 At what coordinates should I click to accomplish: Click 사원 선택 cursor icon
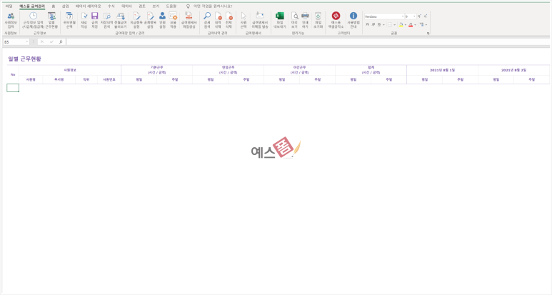click(x=244, y=16)
